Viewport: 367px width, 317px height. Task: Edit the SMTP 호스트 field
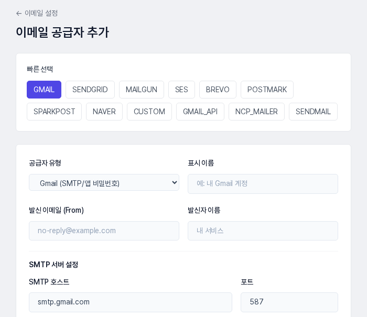(131, 302)
